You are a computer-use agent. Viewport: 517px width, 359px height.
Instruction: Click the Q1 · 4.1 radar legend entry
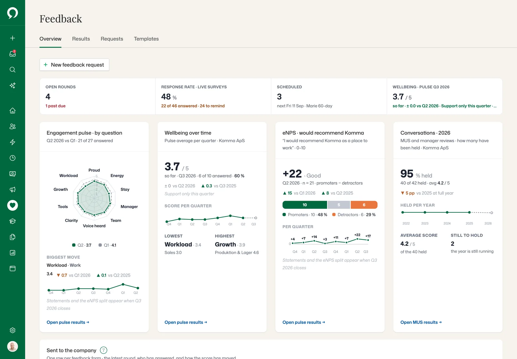pos(107,245)
